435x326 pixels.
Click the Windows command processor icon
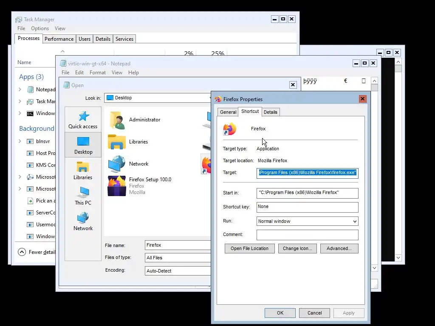point(30,113)
